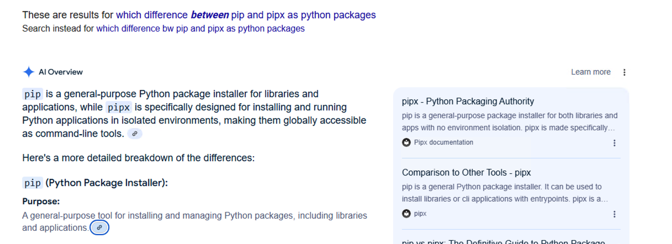This screenshot has height=244, width=672.
Task: Open the 'pip vs pipx: The Definitive Guide' result
Action: click(504, 241)
